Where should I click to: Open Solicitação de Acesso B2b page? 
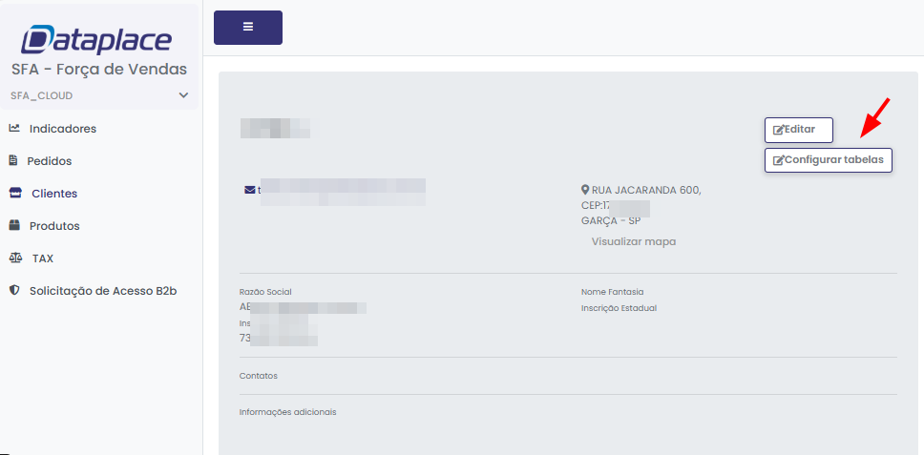pyautogui.click(x=103, y=291)
